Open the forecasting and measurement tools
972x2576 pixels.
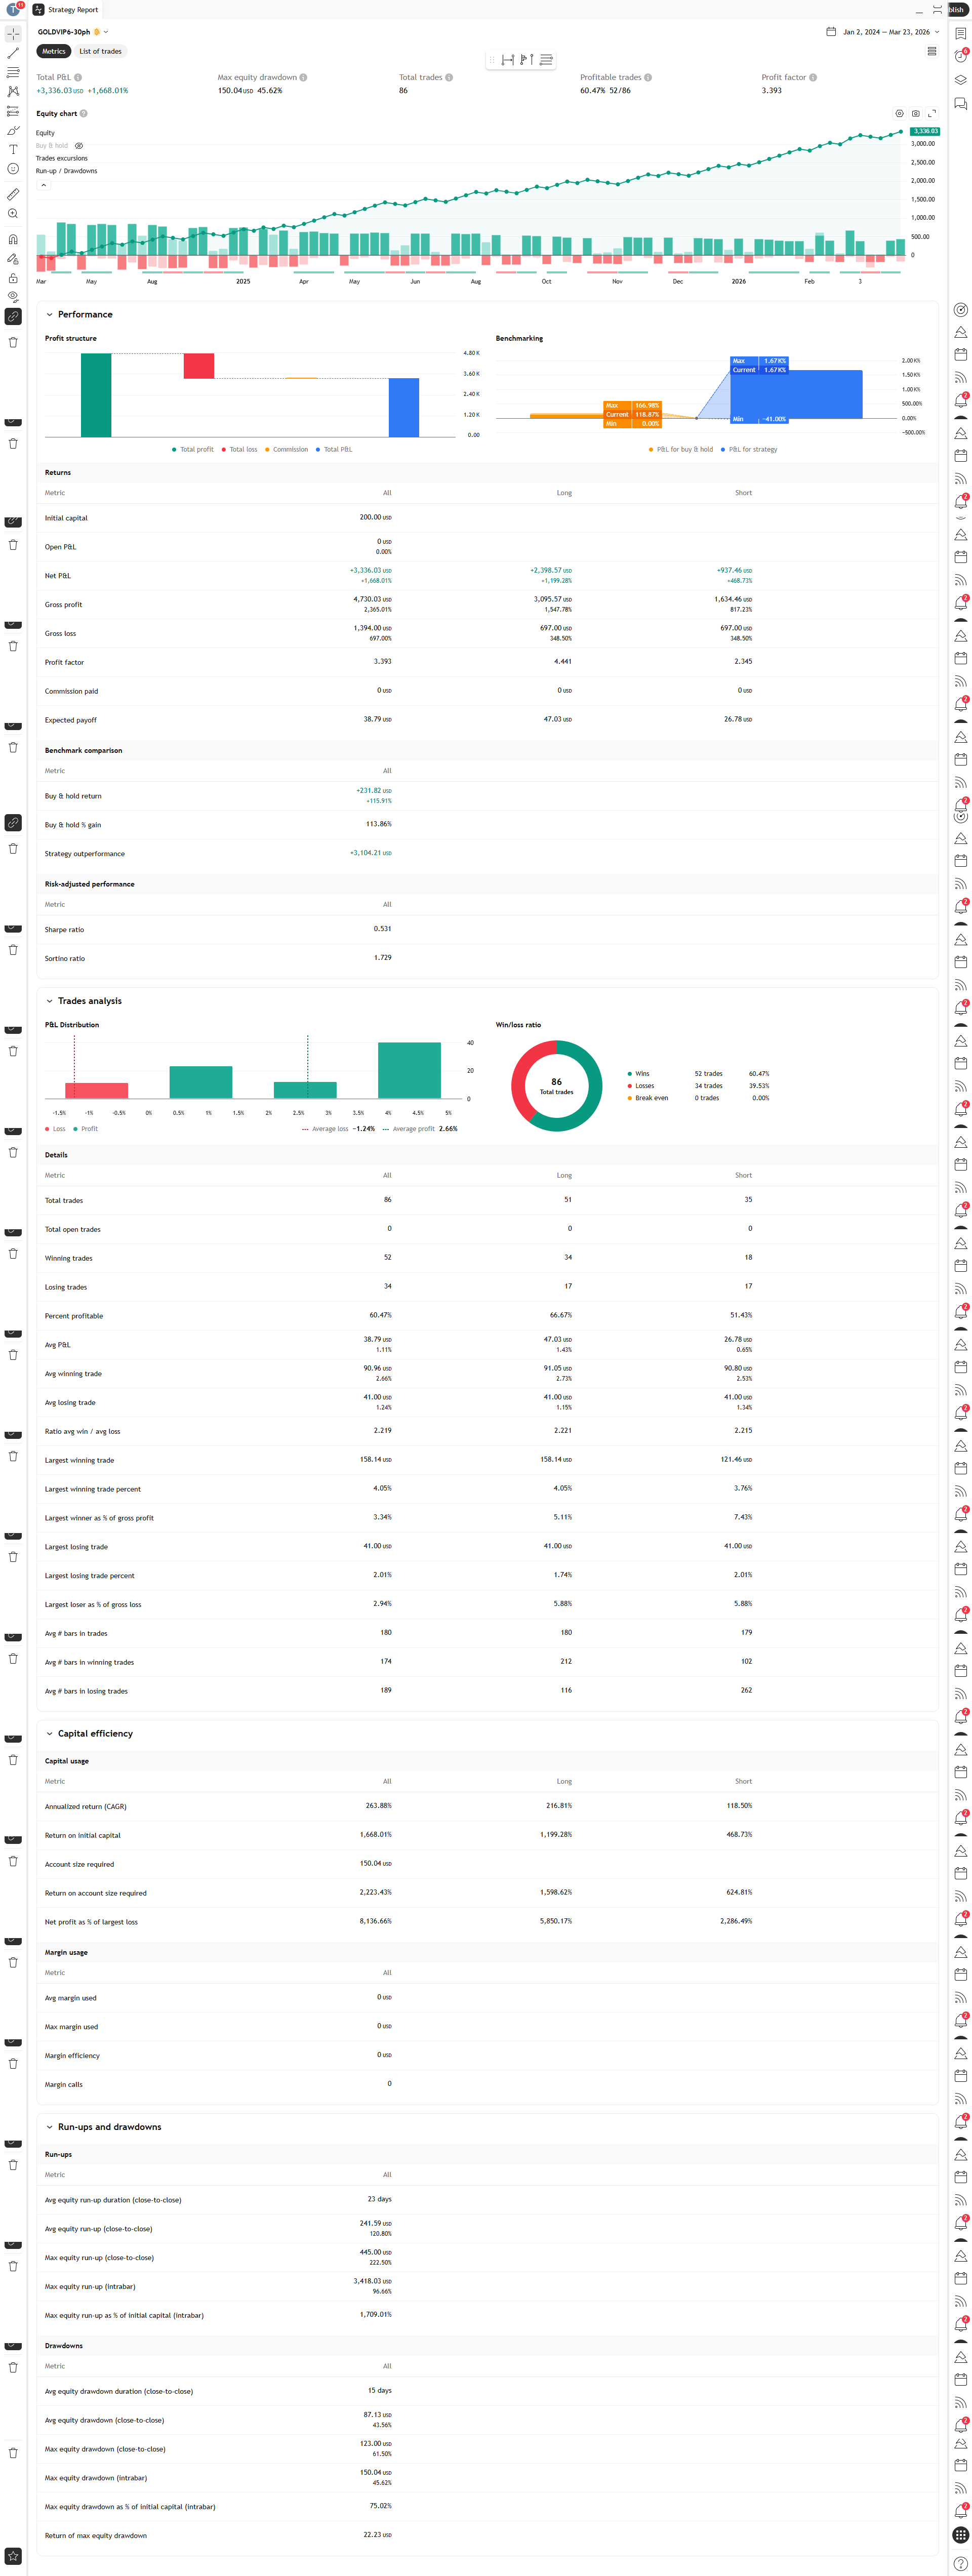pyautogui.click(x=13, y=111)
